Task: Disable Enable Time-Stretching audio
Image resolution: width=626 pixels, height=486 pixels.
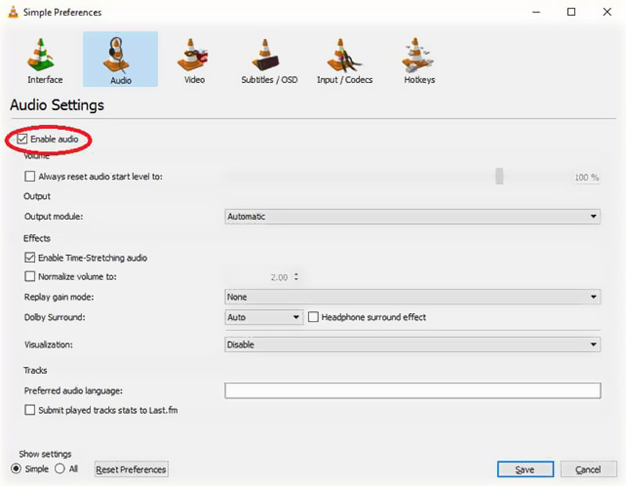Action: coord(30,257)
